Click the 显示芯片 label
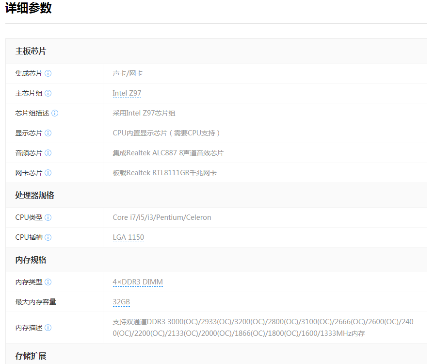 tap(29, 133)
